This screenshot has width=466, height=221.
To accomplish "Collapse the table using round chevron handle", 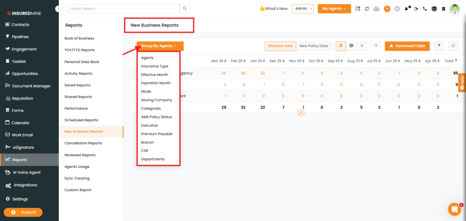I will pos(300,112).
